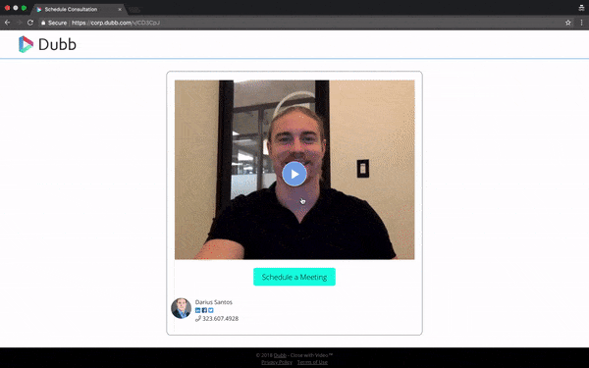Click the Secure padlock site info
Viewport: 589px width, 368px height.
[54, 23]
